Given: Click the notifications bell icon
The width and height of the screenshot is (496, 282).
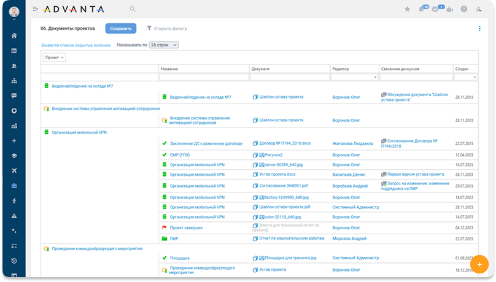Looking at the screenshot, I should (x=422, y=9).
